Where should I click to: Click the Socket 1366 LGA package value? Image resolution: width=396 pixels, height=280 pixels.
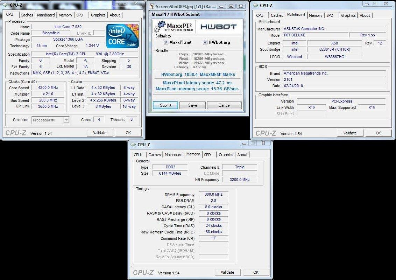(x=68, y=40)
